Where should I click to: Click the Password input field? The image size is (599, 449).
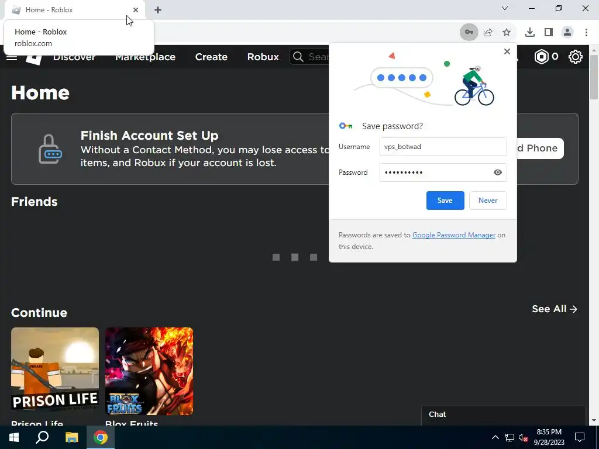coord(443,172)
